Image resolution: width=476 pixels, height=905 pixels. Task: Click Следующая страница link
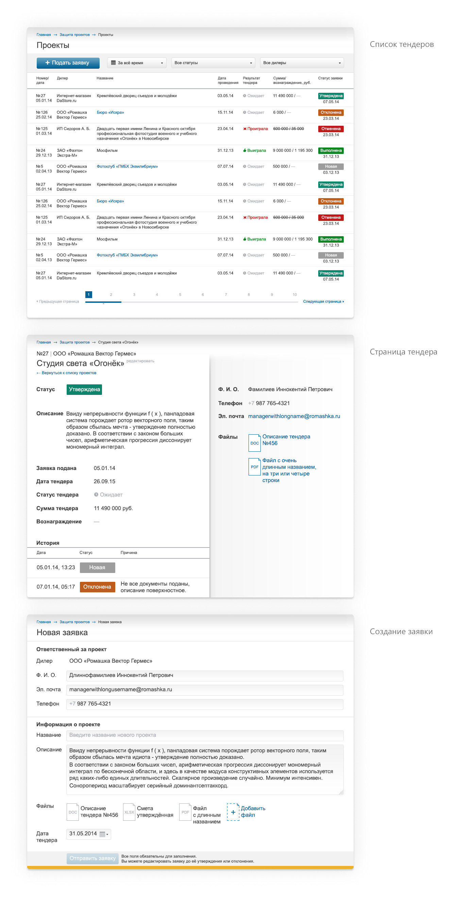pyautogui.click(x=323, y=301)
